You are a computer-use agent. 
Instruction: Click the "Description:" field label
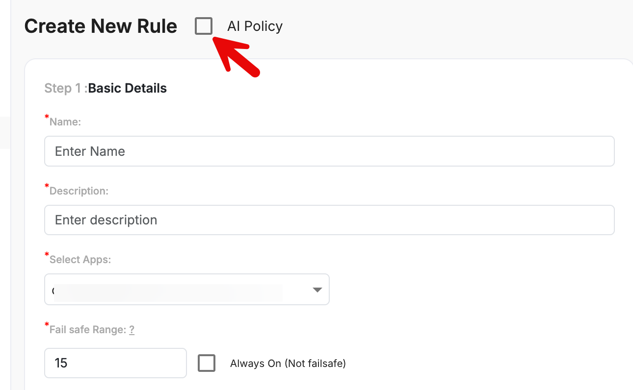[79, 191]
